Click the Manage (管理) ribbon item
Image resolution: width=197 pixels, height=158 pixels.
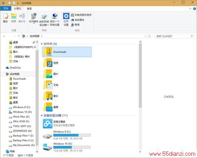pos(75,25)
